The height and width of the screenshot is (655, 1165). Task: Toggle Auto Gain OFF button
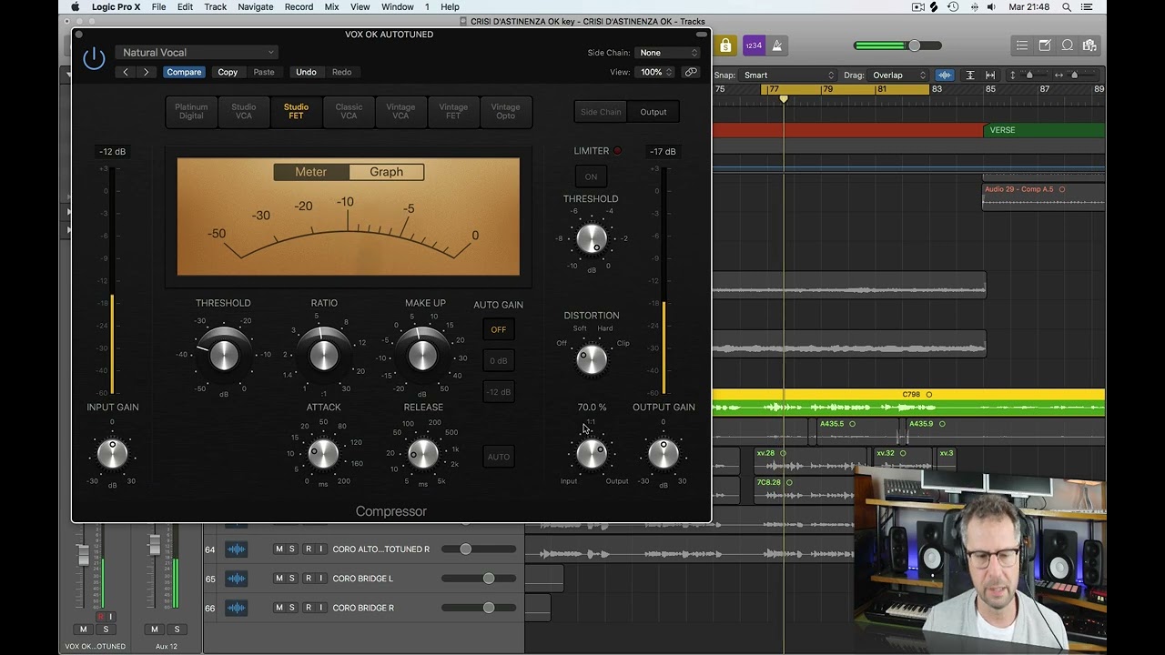pyautogui.click(x=498, y=329)
